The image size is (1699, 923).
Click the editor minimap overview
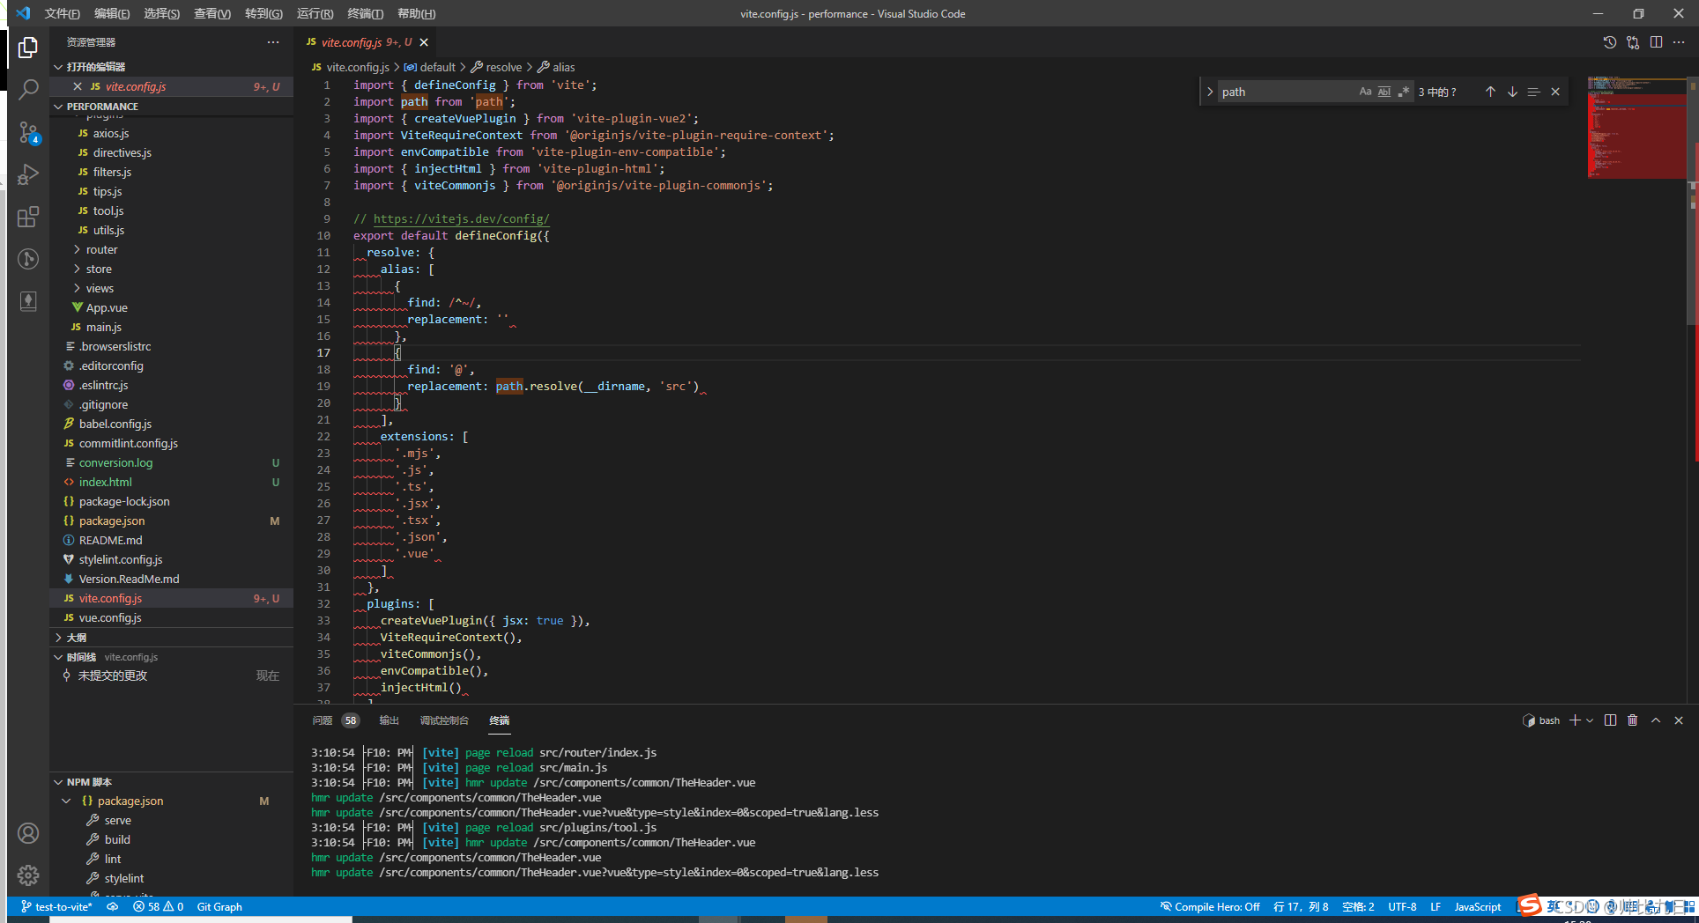[1636, 128]
